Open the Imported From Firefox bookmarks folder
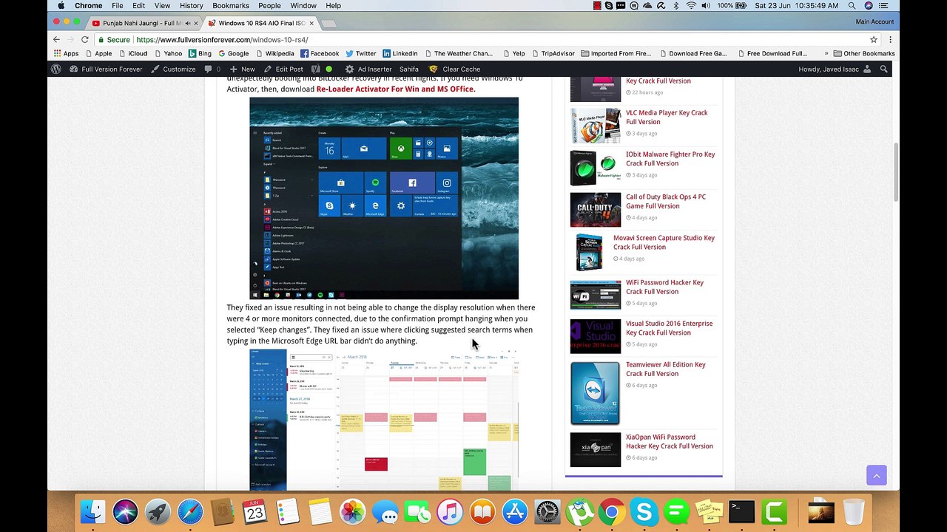This screenshot has height=532, width=947. (616, 53)
